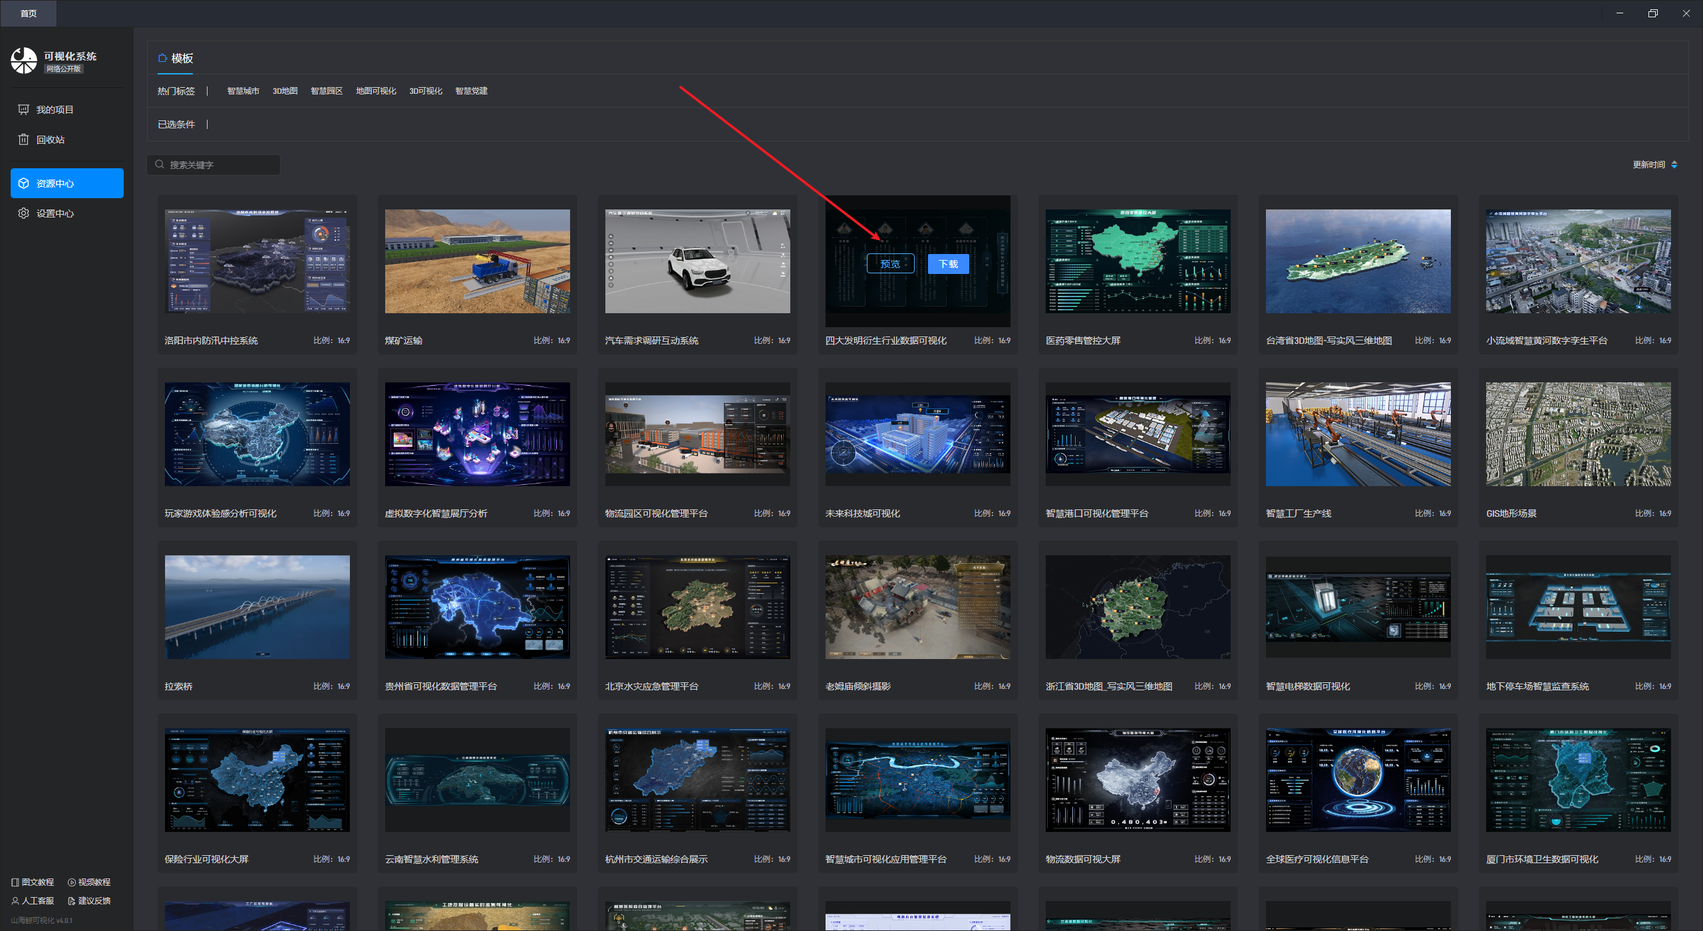Click the My Projects sidebar icon
Viewport: 1703px width, 931px height.
[x=24, y=109]
